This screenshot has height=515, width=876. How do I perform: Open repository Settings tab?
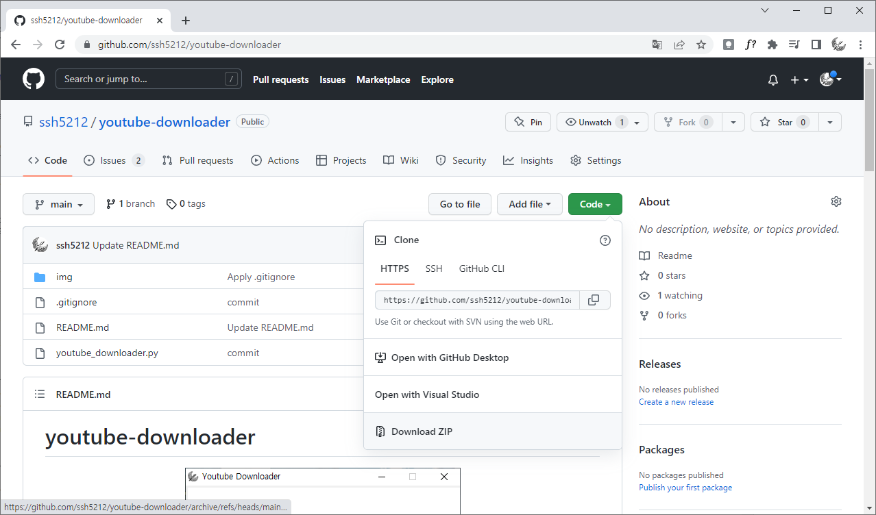[x=596, y=160]
